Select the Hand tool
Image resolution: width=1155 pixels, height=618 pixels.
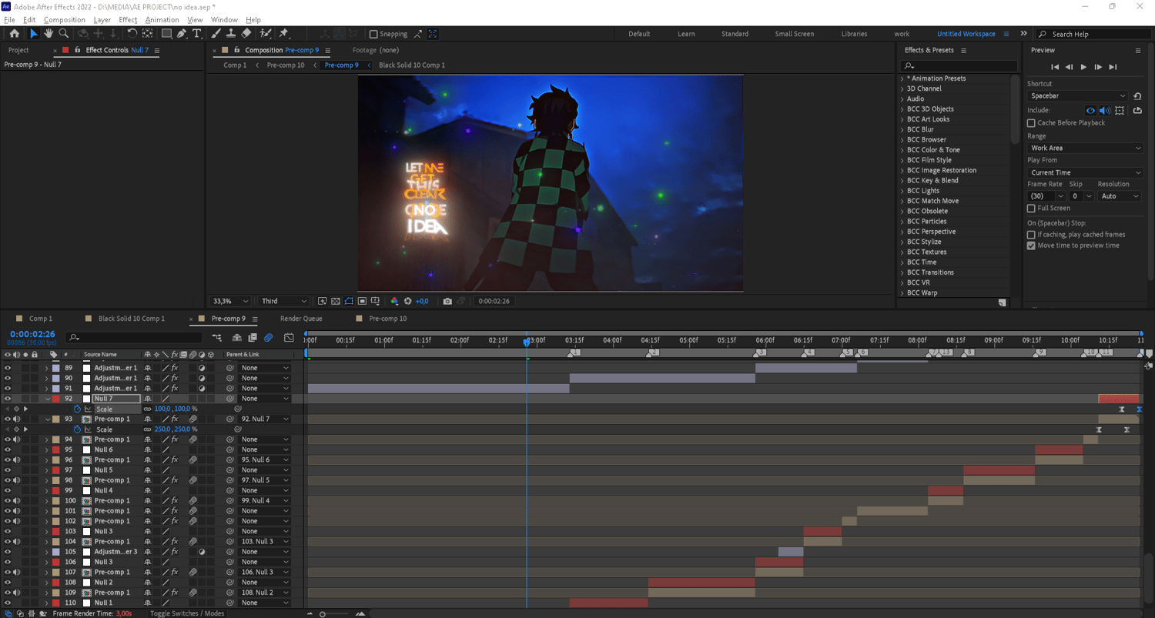49,34
